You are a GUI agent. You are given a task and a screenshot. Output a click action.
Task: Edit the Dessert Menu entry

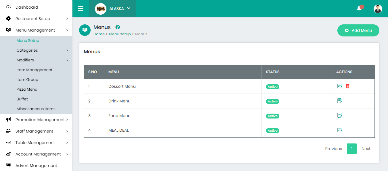coord(340,86)
